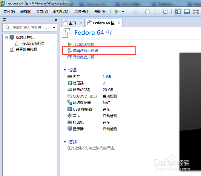This screenshot has height=176, width=201.
Task: Click the 升级此虚拟机 link
Action: tap(84, 57)
